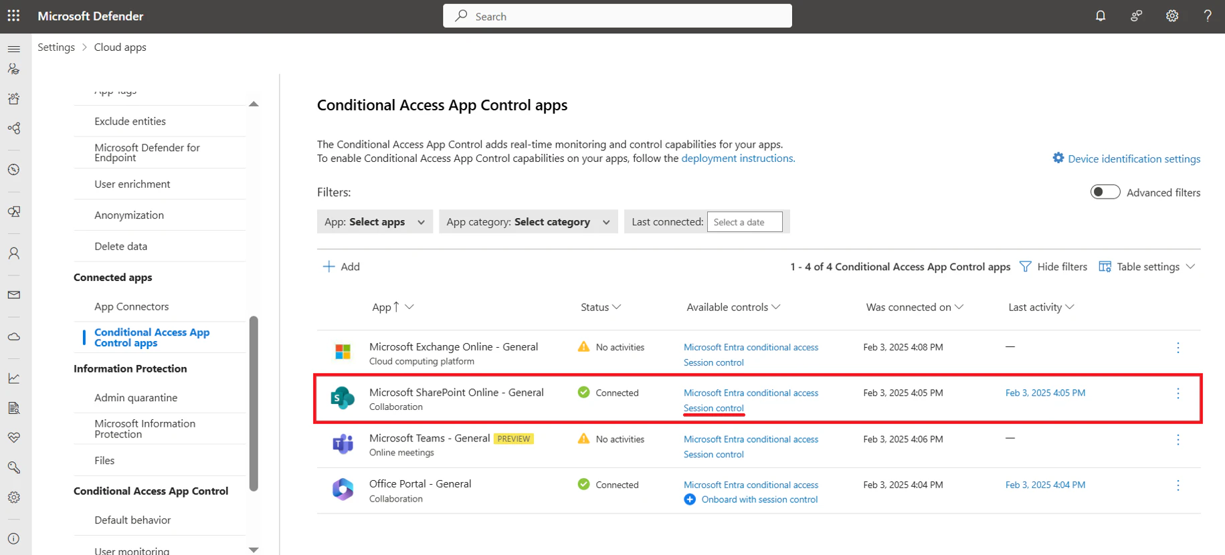The image size is (1225, 555).
Task: Open the reports chart icon in sidebar
Action: pyautogui.click(x=14, y=378)
